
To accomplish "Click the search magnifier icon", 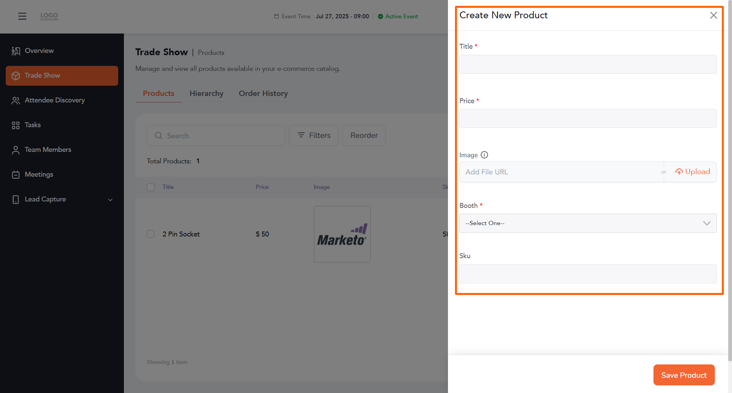I will (159, 136).
